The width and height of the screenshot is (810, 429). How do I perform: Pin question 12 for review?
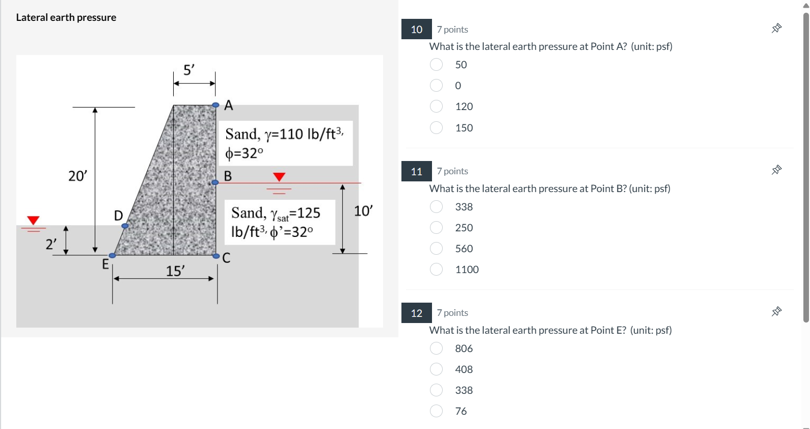pyautogui.click(x=776, y=311)
